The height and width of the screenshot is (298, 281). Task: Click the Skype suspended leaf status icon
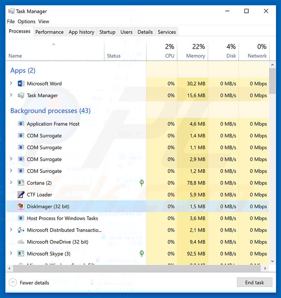(142, 253)
